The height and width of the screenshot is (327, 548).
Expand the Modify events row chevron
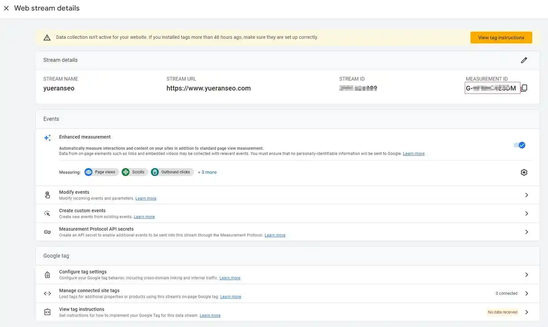[x=526, y=195]
